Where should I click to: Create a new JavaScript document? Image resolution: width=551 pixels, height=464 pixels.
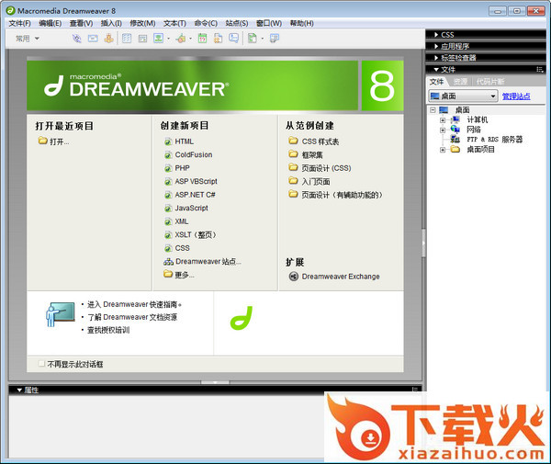pyautogui.click(x=192, y=208)
